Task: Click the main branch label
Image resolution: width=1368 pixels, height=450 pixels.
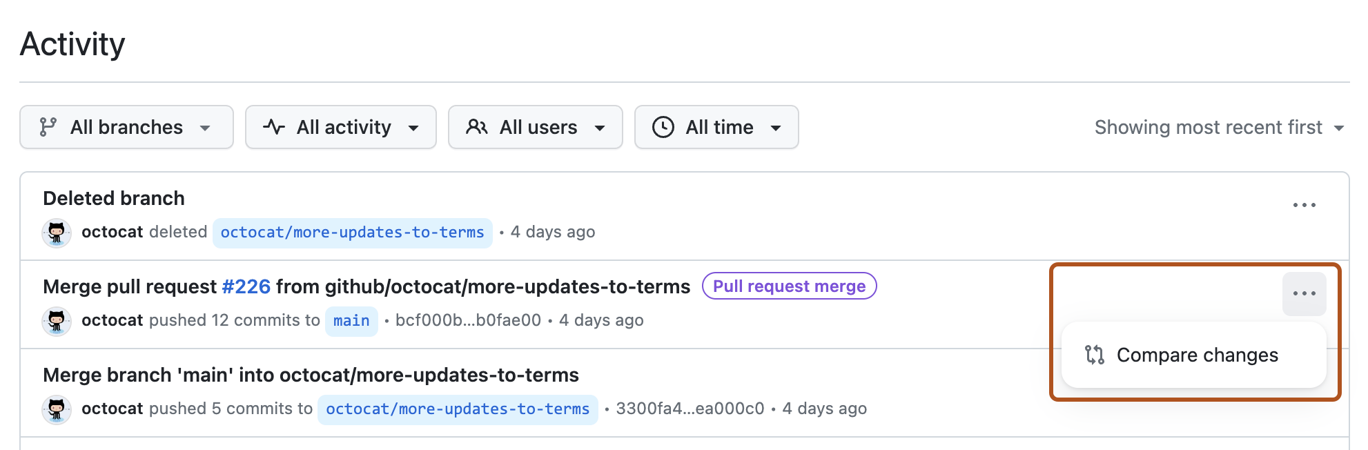Action: tap(351, 320)
